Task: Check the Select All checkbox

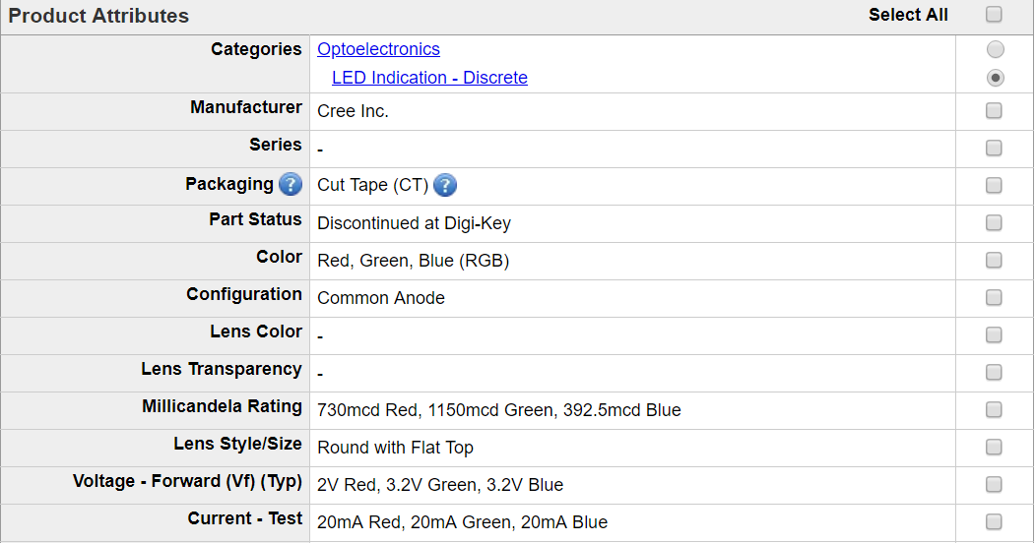Action: click(994, 14)
